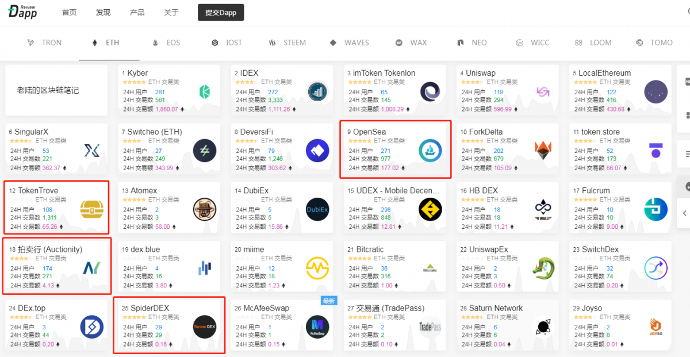Viewport: 690px width, 357px height.
Task: Select the dex.blue bars logo
Action: [x=205, y=268]
